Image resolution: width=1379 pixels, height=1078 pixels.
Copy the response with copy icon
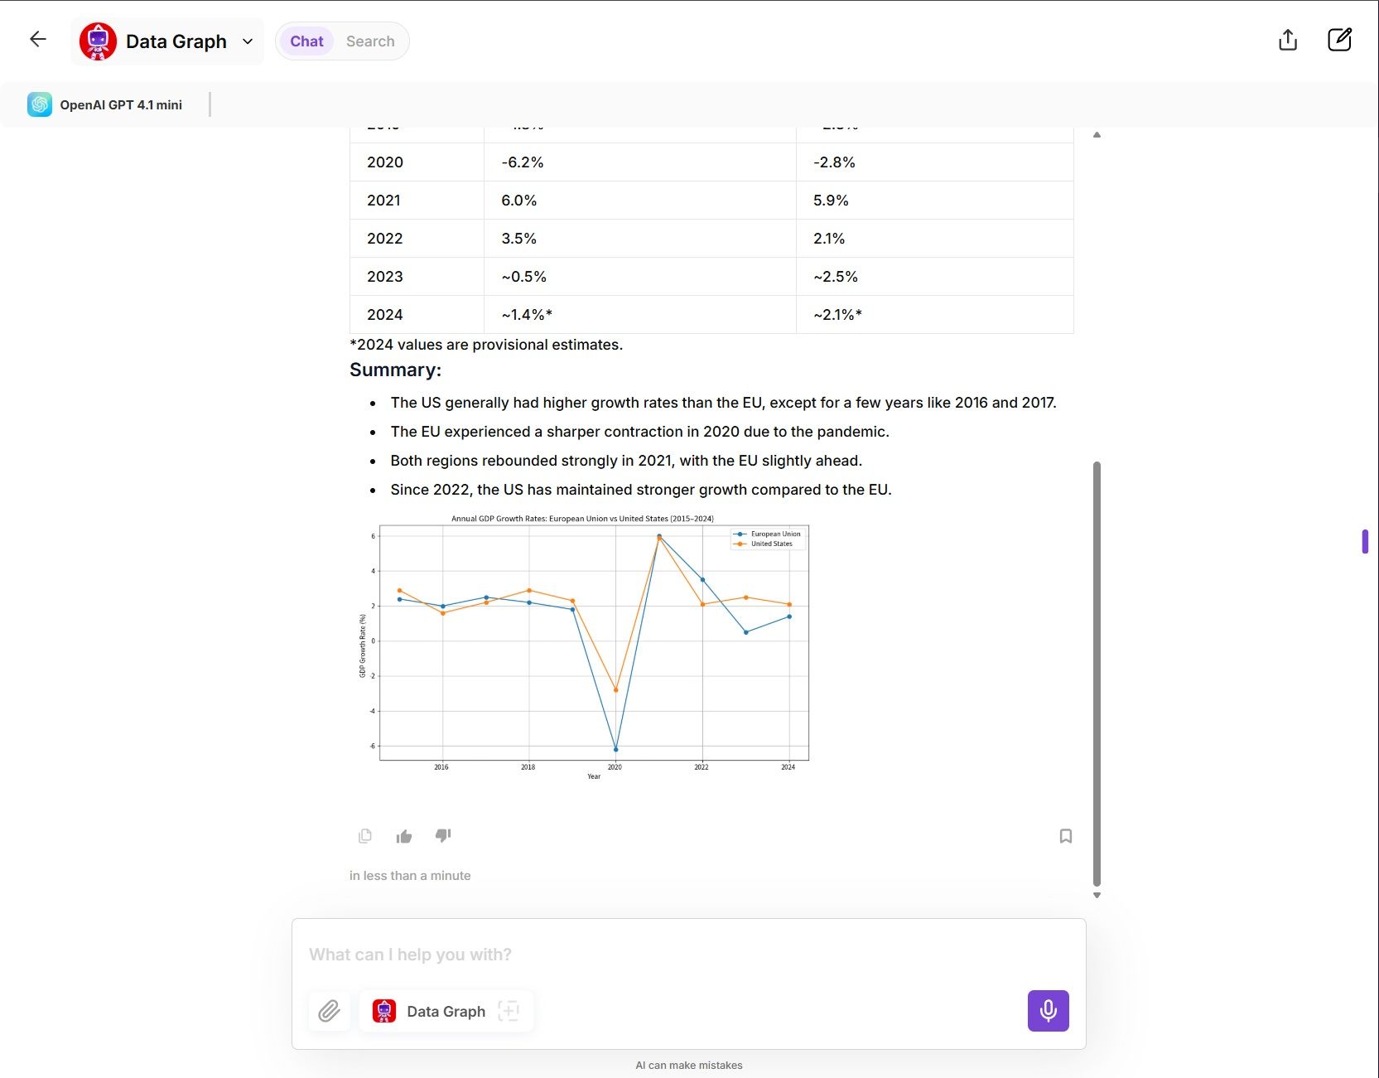coord(364,836)
